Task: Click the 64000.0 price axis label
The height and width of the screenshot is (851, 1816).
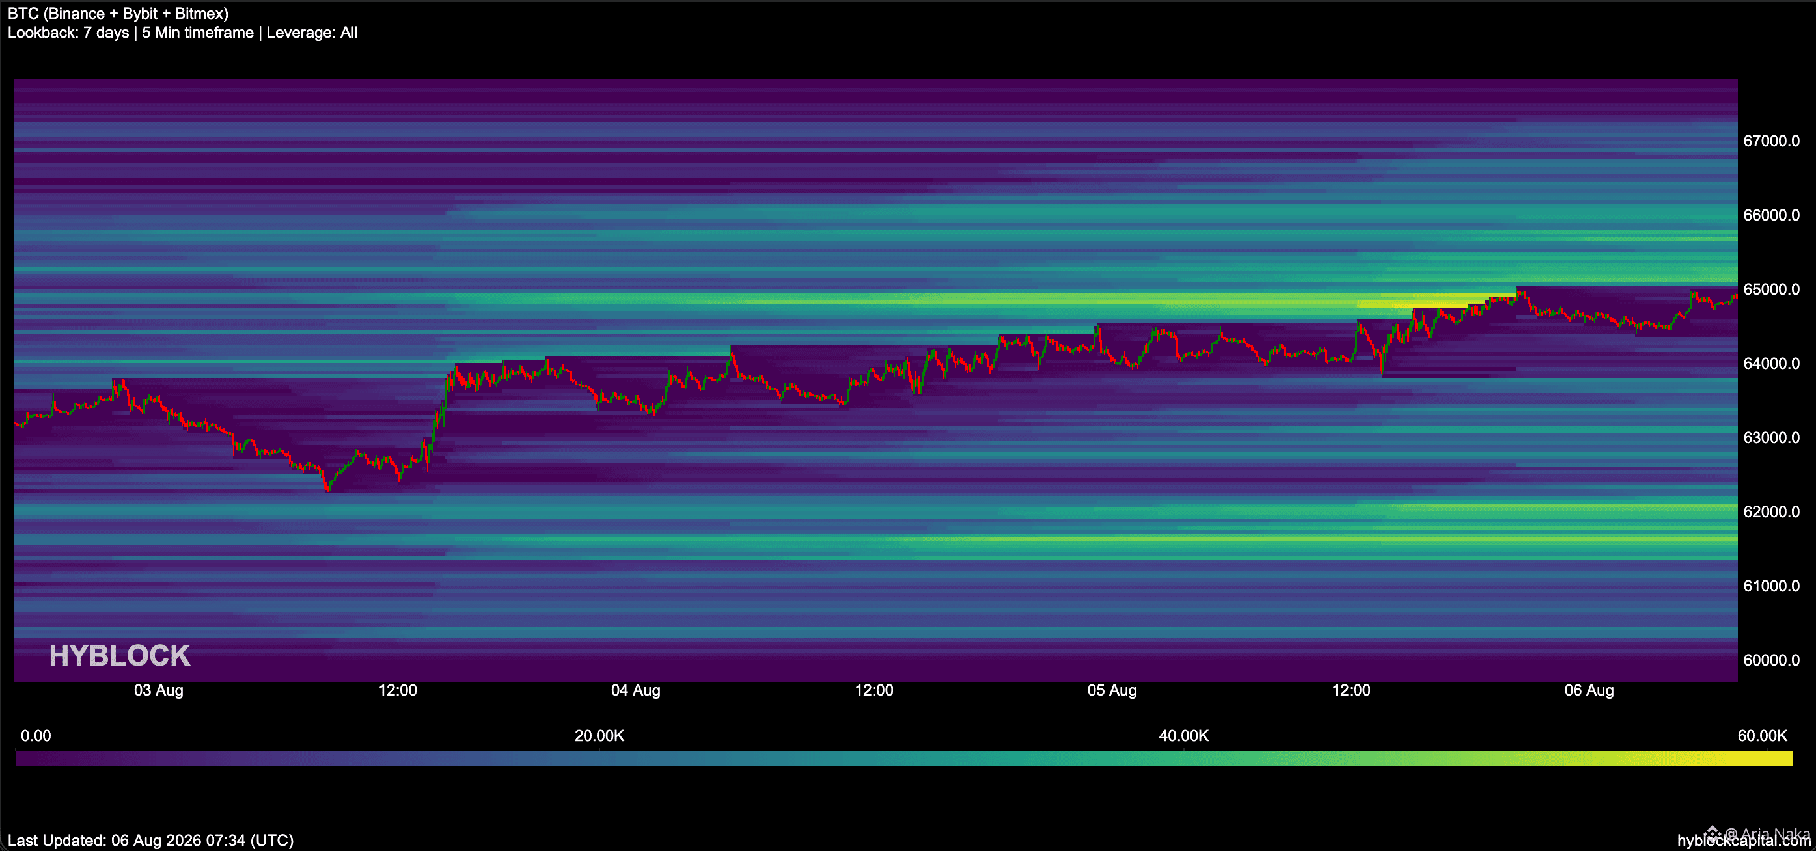Action: pos(1771,364)
